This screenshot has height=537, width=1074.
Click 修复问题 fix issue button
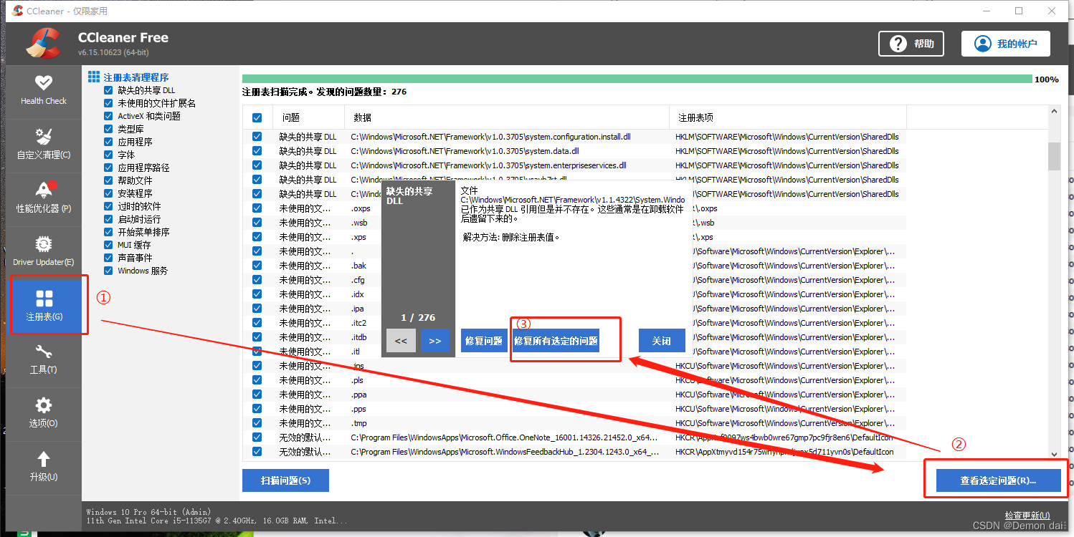click(484, 341)
